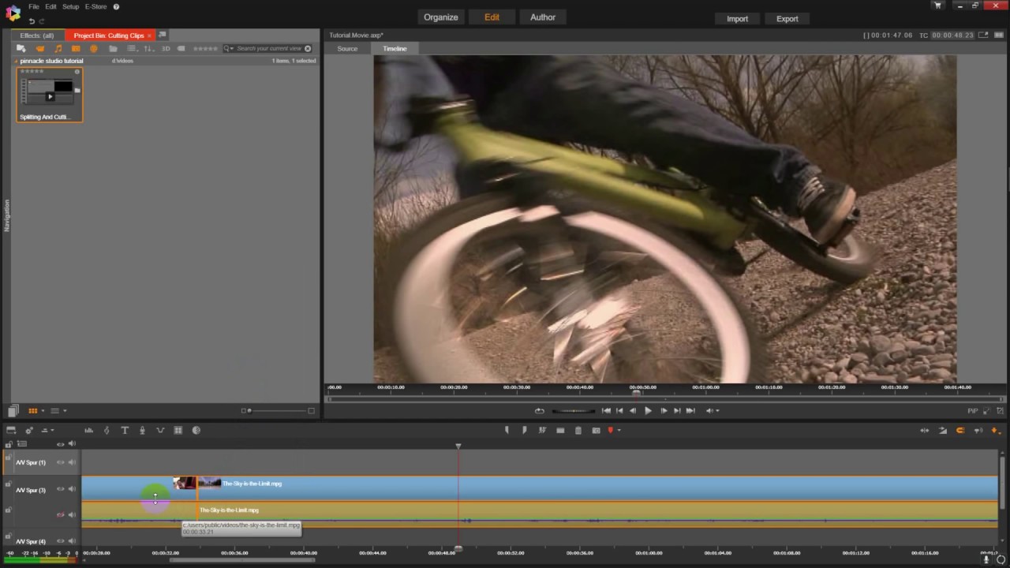Open the audio mixer in timeline toolbar
This screenshot has width=1010, height=568.
tap(88, 430)
